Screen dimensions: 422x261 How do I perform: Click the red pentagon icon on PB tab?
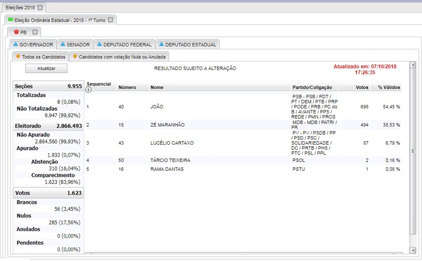point(16,32)
